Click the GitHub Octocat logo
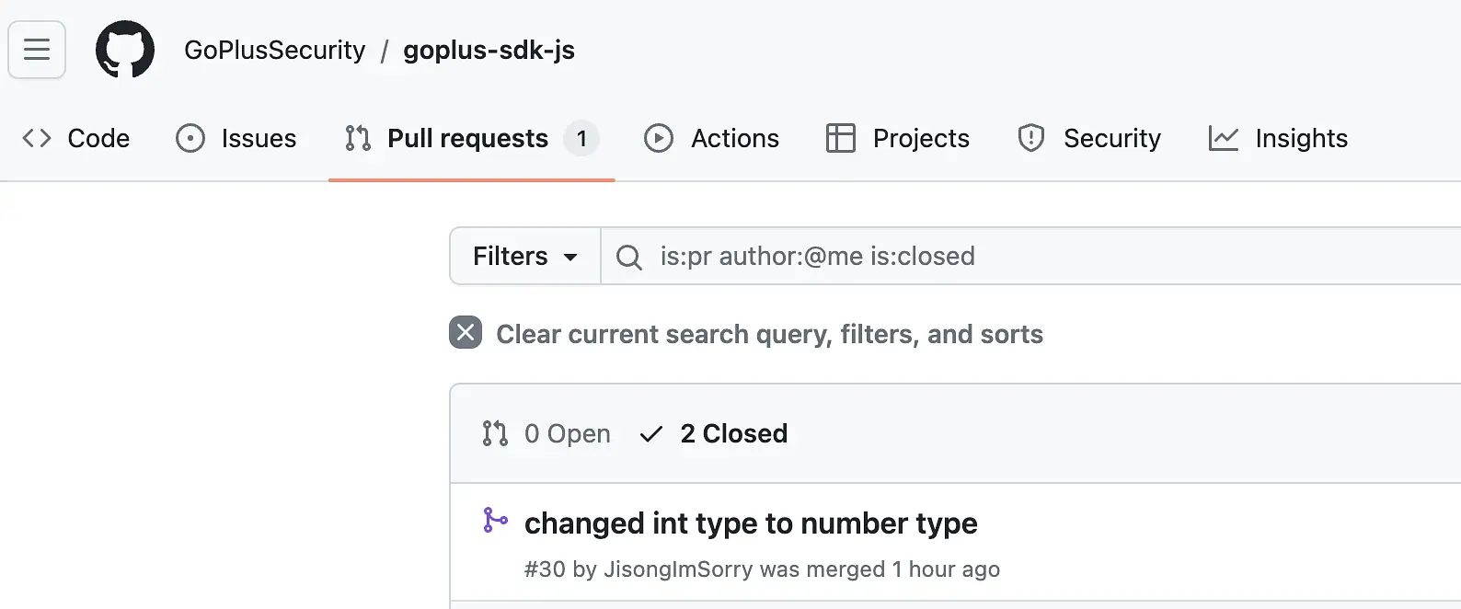The height and width of the screenshot is (609, 1461). (125, 50)
